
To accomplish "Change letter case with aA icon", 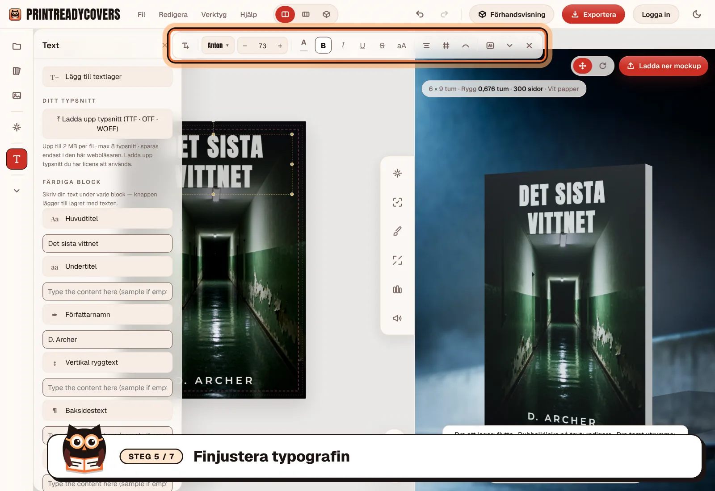I will pos(402,46).
